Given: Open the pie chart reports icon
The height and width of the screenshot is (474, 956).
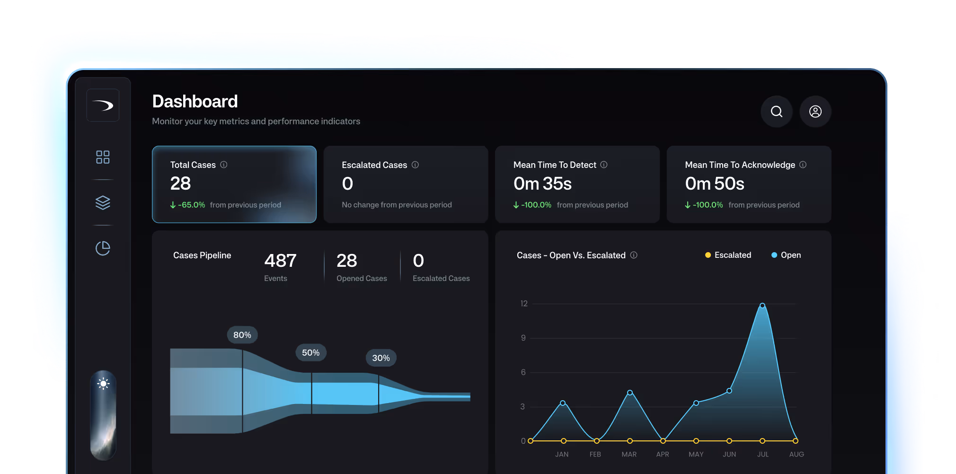Looking at the screenshot, I should click(x=103, y=248).
